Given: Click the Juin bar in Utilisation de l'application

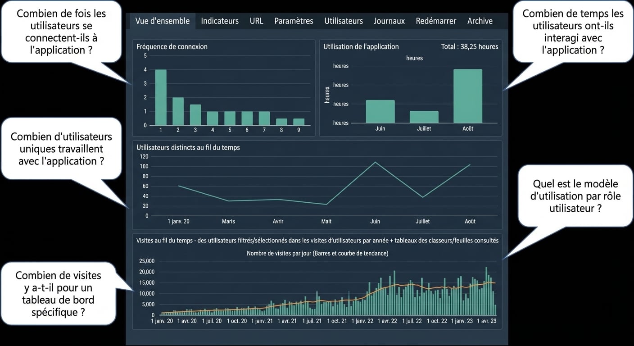Looking at the screenshot, I should click(380, 111).
